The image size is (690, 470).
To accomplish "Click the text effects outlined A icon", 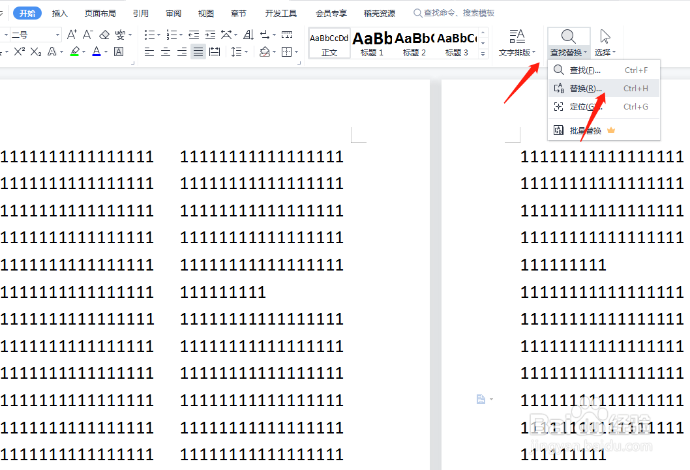I will pos(52,52).
